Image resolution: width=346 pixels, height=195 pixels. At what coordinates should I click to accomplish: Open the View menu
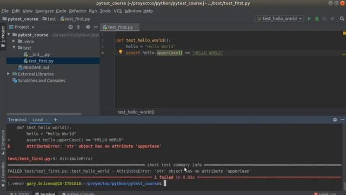click(28, 11)
